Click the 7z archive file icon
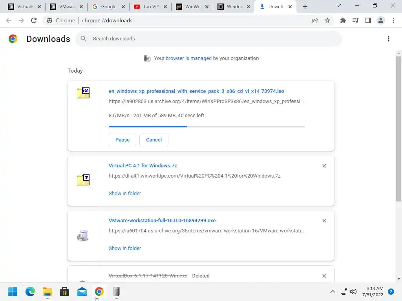The width and height of the screenshot is (402, 301). 83,180
